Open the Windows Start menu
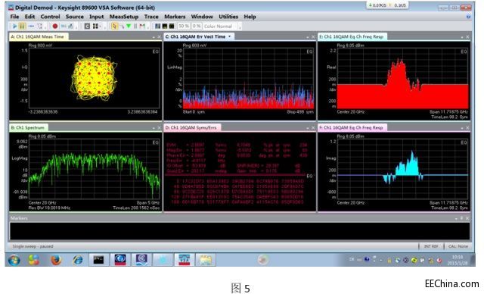This screenshot has width=484, height=294. coord(14,260)
